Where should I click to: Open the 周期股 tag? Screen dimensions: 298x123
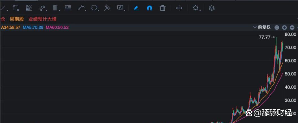point(17,19)
